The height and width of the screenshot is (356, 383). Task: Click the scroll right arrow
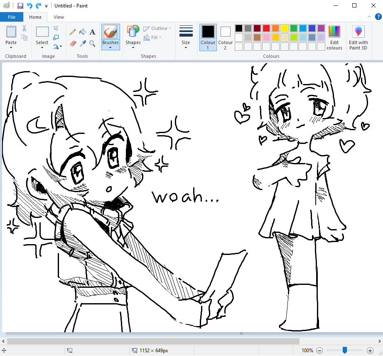click(x=380, y=341)
